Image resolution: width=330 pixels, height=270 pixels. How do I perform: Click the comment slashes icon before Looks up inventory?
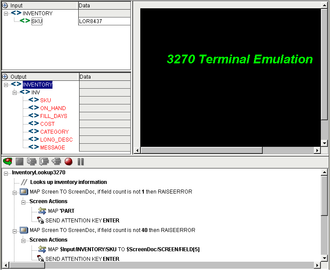point(24,182)
